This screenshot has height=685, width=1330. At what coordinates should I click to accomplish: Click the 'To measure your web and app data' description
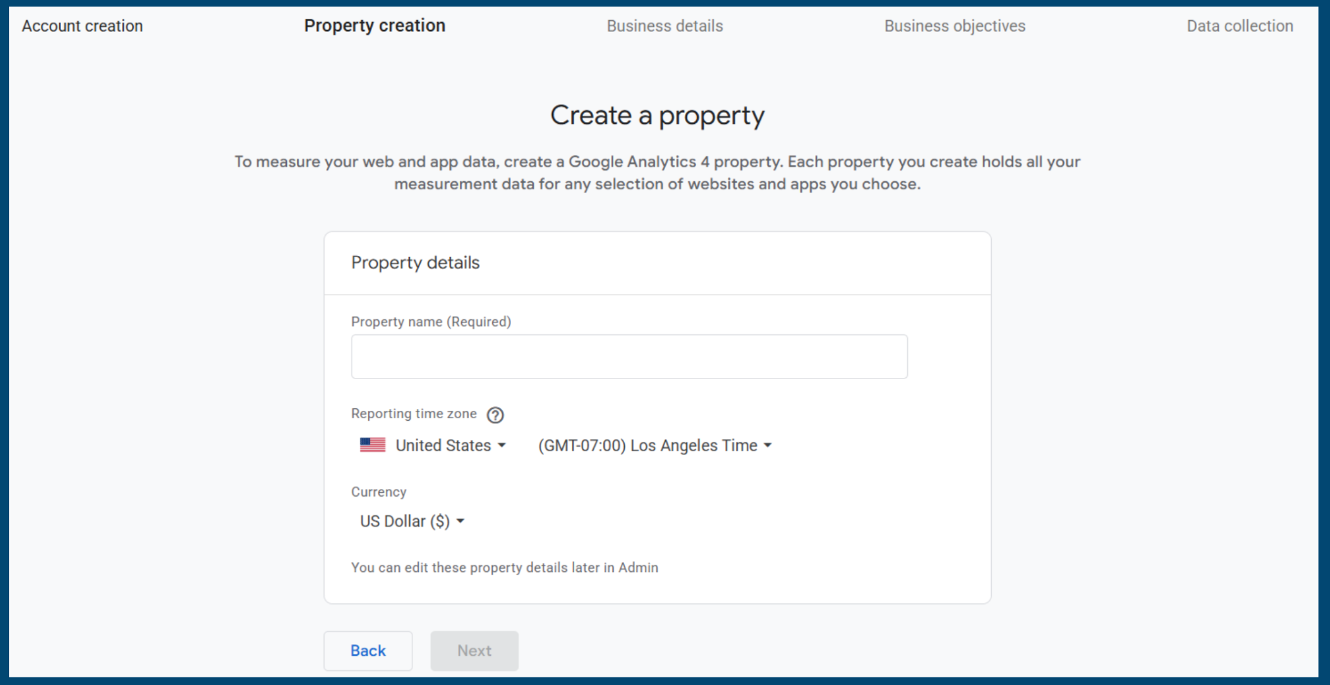coord(657,173)
